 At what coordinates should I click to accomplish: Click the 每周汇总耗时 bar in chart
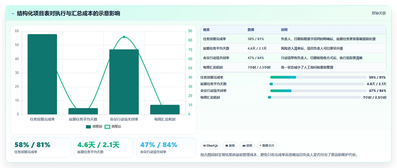(x=165, y=109)
